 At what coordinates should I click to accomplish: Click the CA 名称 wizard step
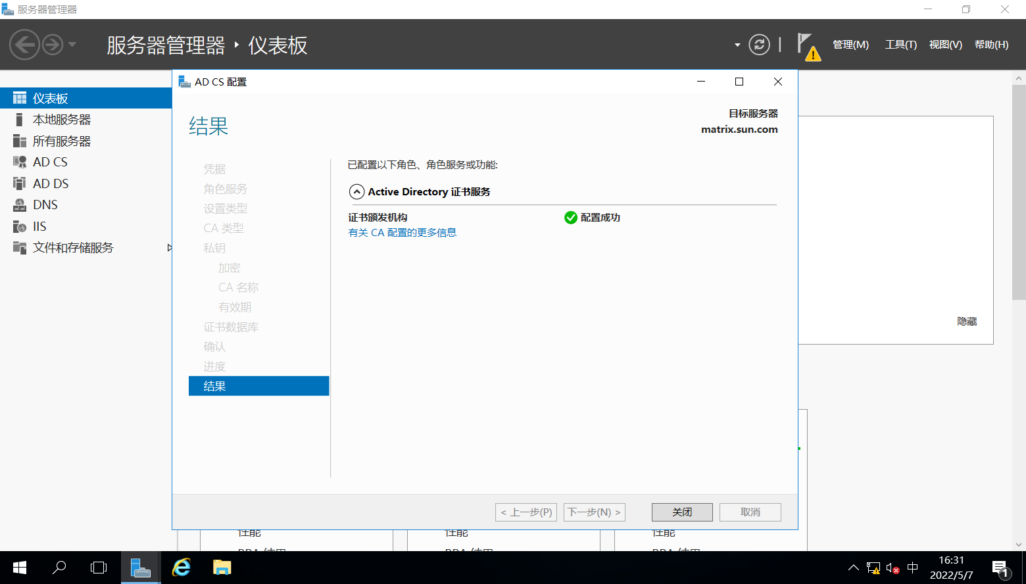(x=239, y=287)
